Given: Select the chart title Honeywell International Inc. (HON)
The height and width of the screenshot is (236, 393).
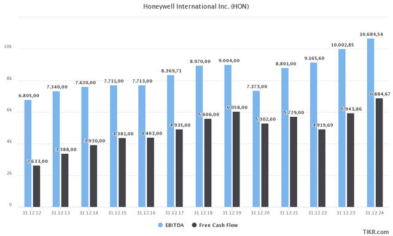Looking at the screenshot, I should pyautogui.click(x=196, y=6).
